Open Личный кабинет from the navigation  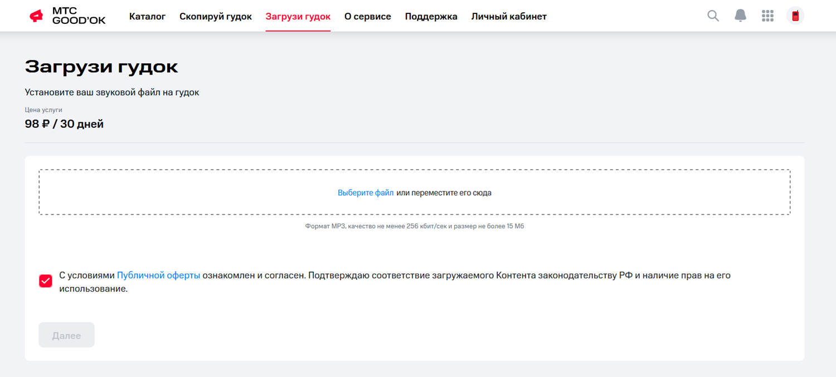click(508, 17)
